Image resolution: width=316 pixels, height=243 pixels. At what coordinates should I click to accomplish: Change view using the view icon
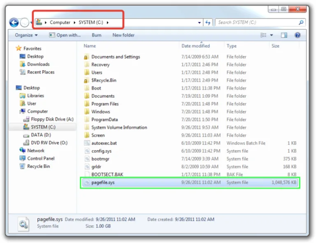263,35
